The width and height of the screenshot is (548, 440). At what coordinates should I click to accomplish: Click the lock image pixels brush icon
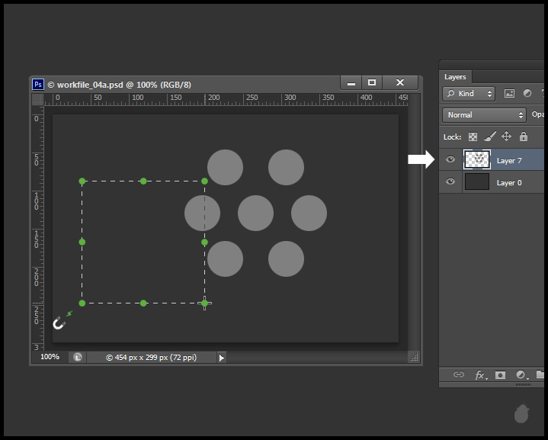click(x=489, y=136)
